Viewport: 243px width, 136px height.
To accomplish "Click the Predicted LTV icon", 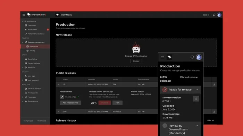I will click(26, 93).
